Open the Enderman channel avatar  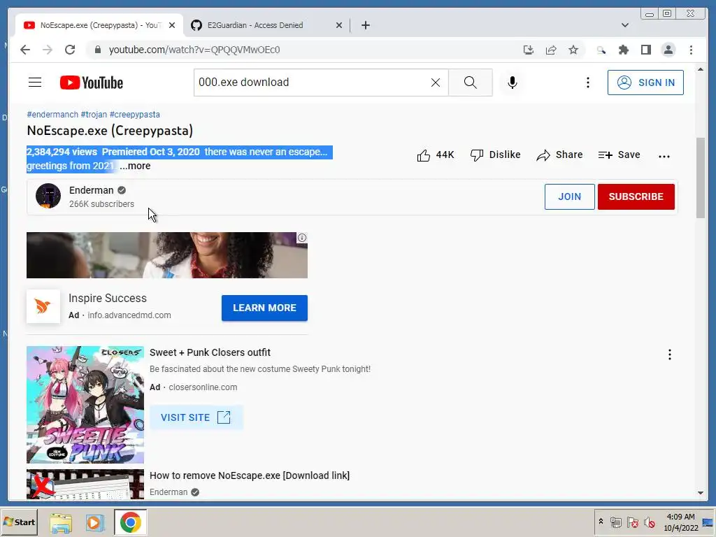pyautogui.click(x=48, y=196)
